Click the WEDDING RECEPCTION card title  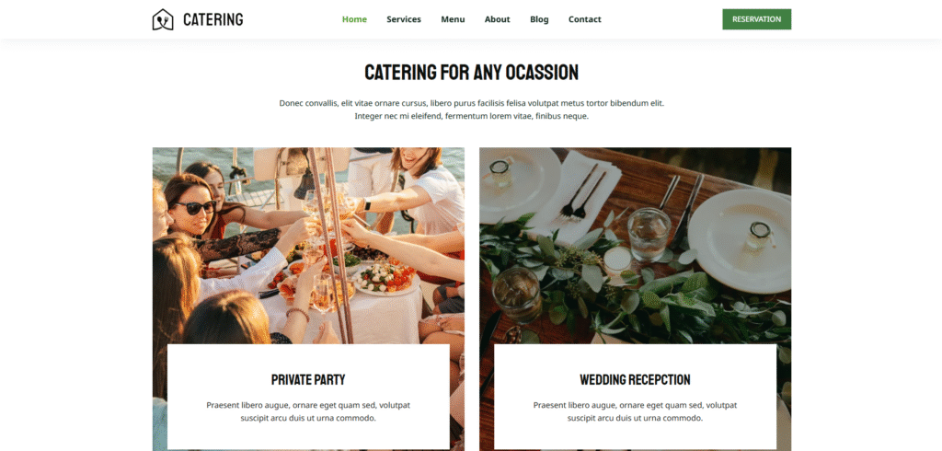[x=635, y=379]
